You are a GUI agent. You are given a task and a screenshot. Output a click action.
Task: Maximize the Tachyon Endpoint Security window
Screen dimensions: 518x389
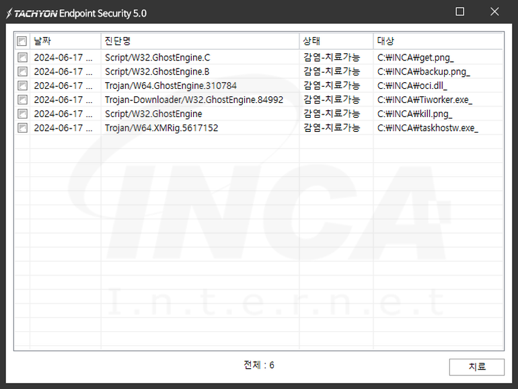(460, 11)
